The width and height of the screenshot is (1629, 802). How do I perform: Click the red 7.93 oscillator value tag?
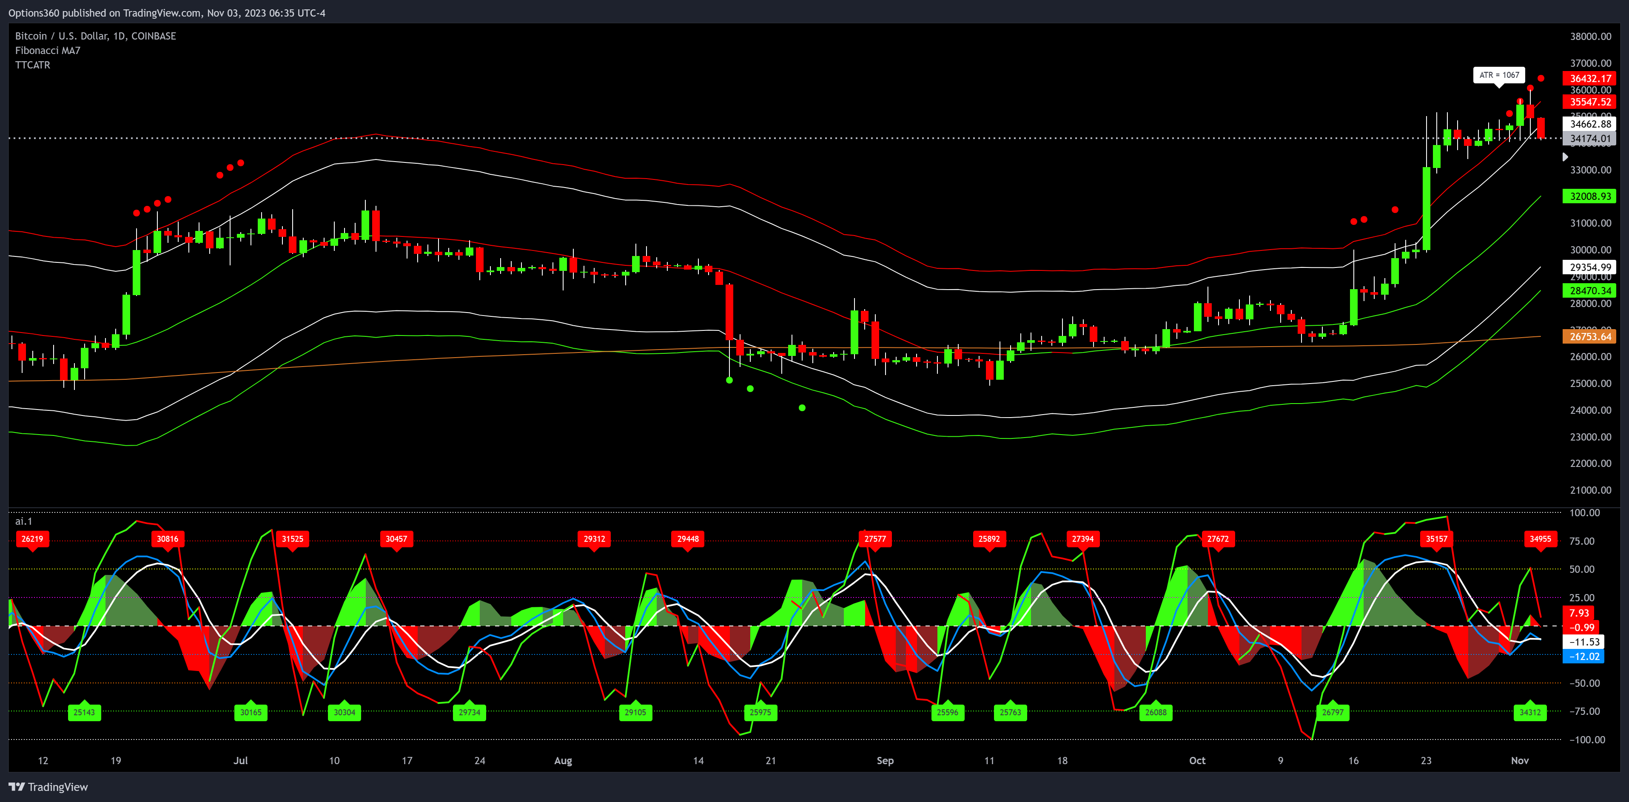click(x=1579, y=612)
